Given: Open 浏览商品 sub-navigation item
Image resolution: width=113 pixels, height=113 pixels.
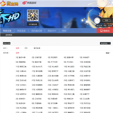Looking at the screenshot, I should [9, 35].
